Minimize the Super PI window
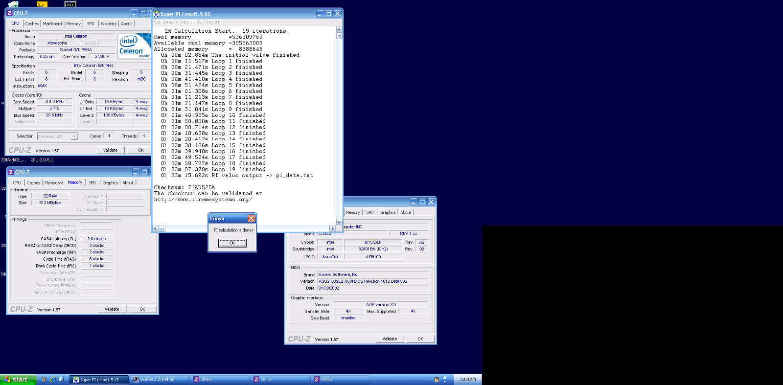The height and width of the screenshot is (385, 783). [320, 14]
